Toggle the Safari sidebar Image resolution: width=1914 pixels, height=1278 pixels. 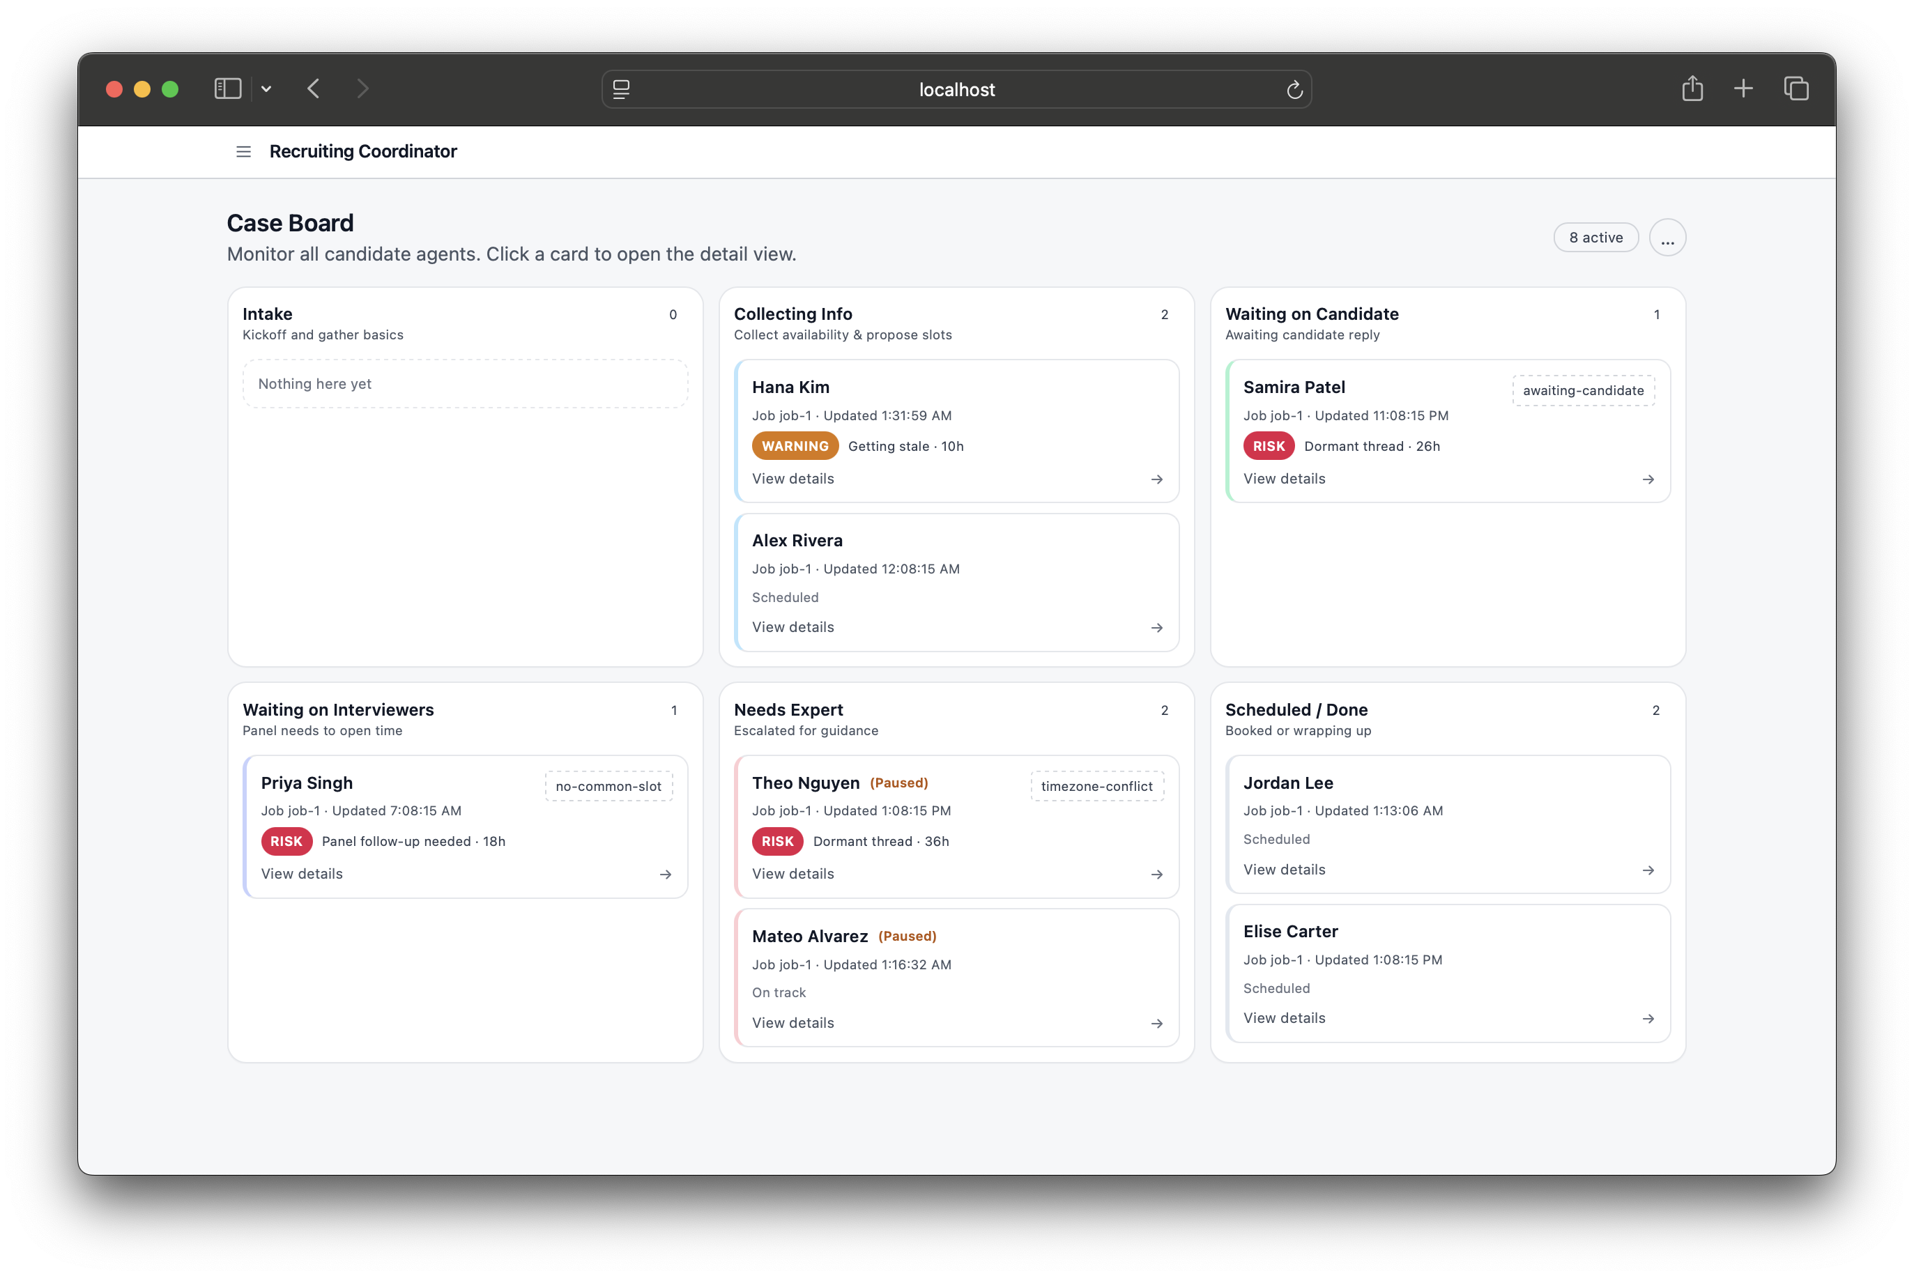pos(227,88)
